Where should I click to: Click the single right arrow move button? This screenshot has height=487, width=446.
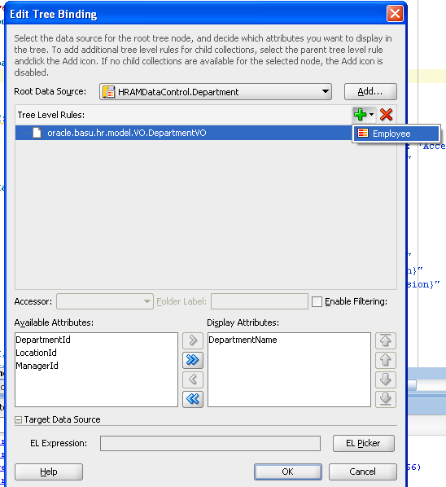pyautogui.click(x=193, y=340)
